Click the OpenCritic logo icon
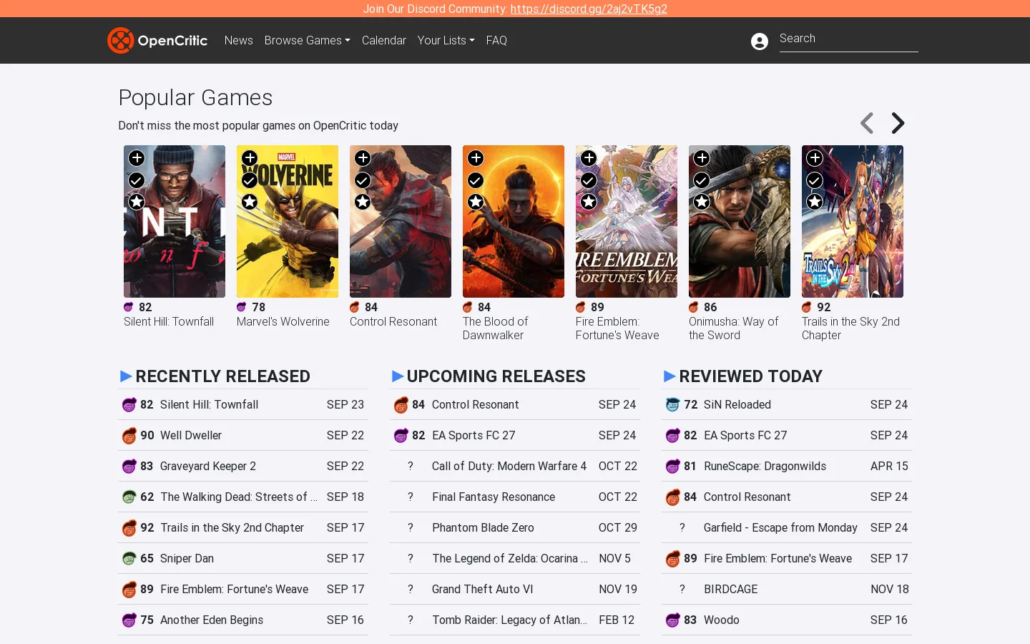 click(121, 40)
